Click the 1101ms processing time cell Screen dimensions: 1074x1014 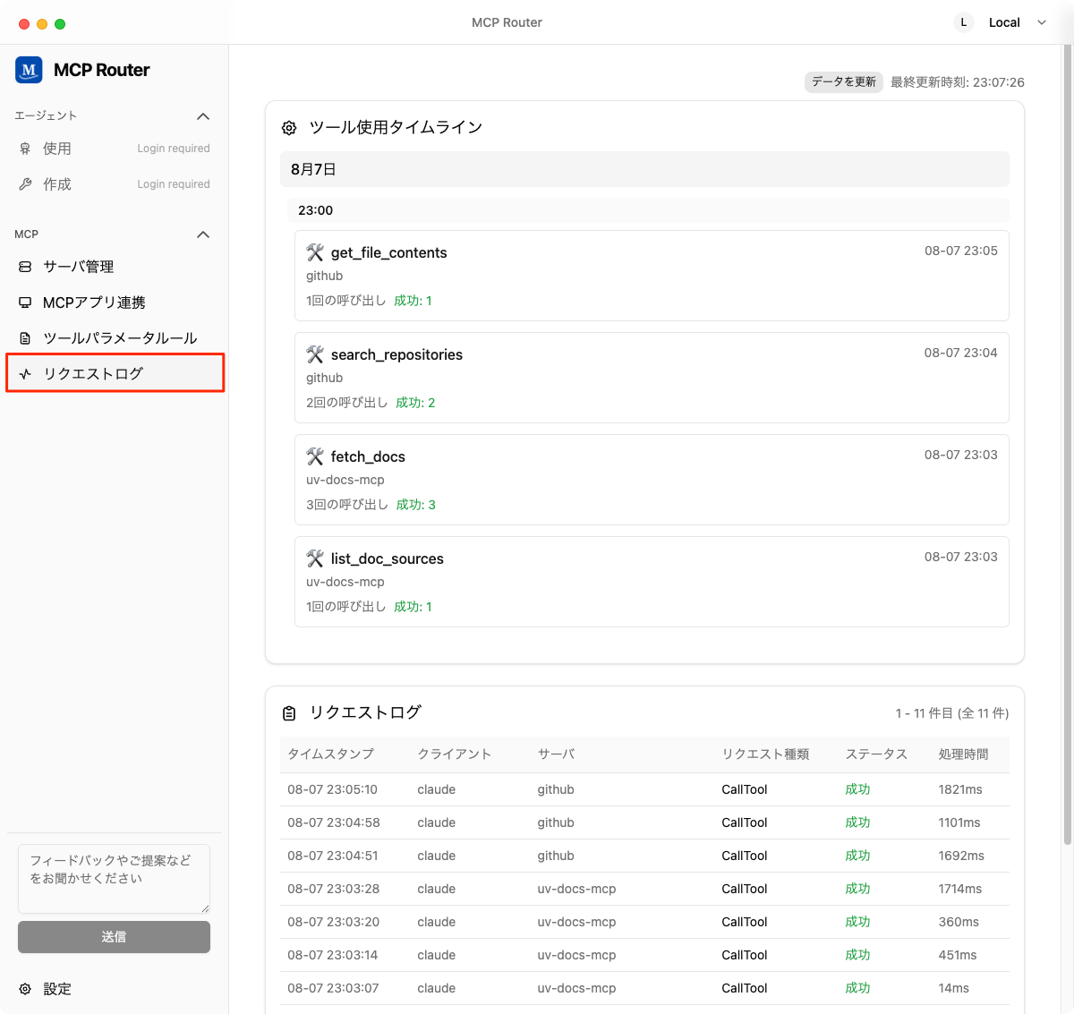959,822
